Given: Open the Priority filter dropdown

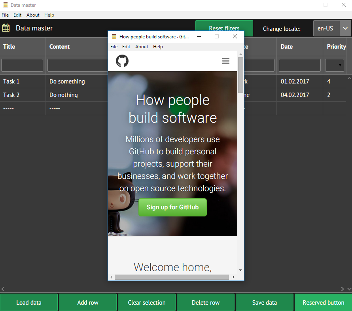Looking at the screenshot, I should 335,65.
